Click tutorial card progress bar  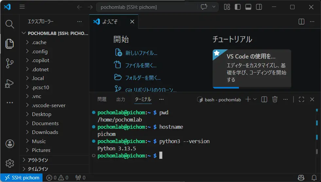(252, 88)
